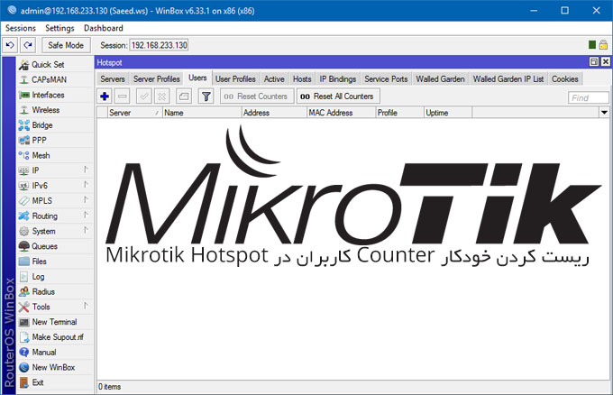613x395 pixels.
Task: Open Log in sidebar
Action: (55, 277)
